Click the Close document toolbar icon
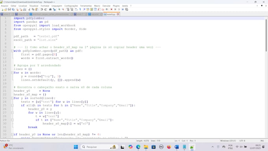Viewport: 268px width, 151px height. point(17,9)
